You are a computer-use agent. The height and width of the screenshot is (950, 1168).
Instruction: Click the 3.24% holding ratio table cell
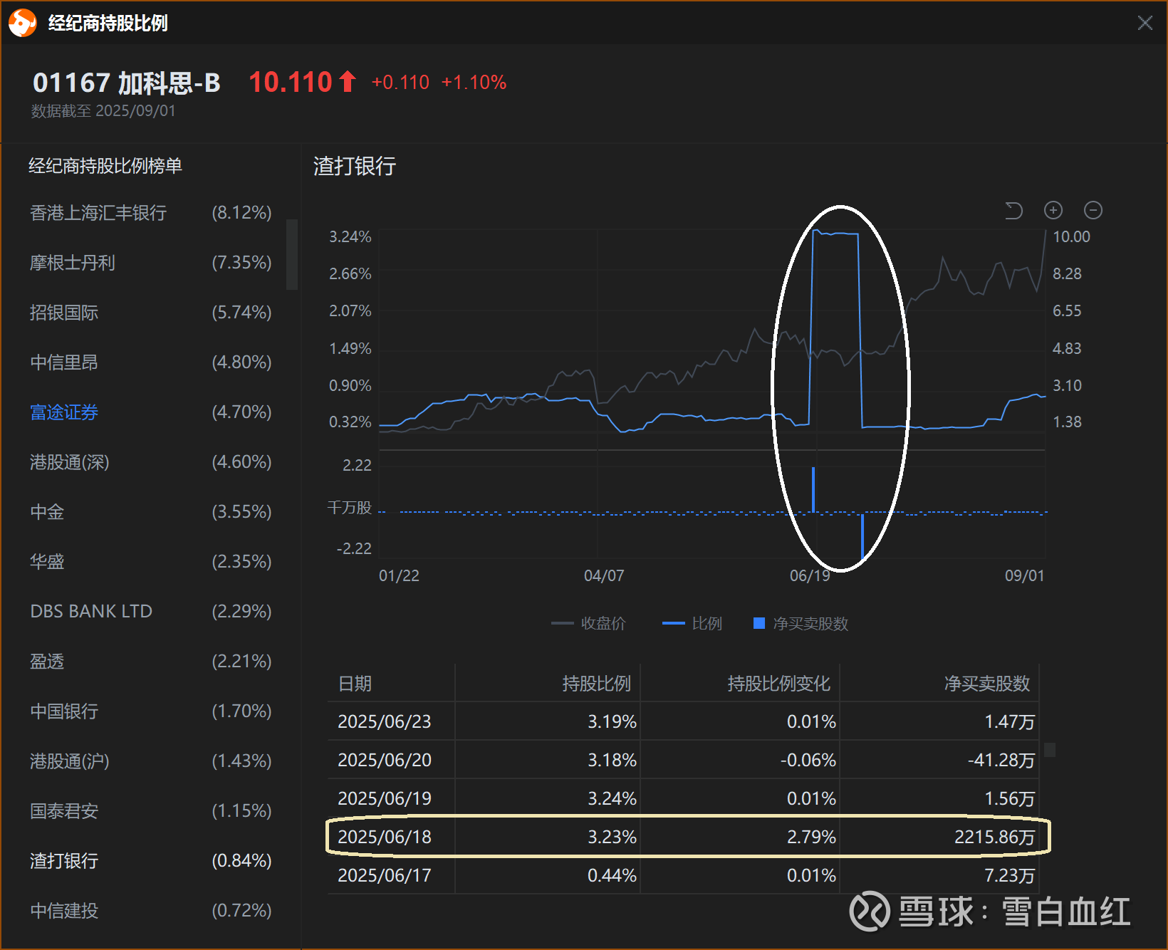pyautogui.click(x=612, y=798)
